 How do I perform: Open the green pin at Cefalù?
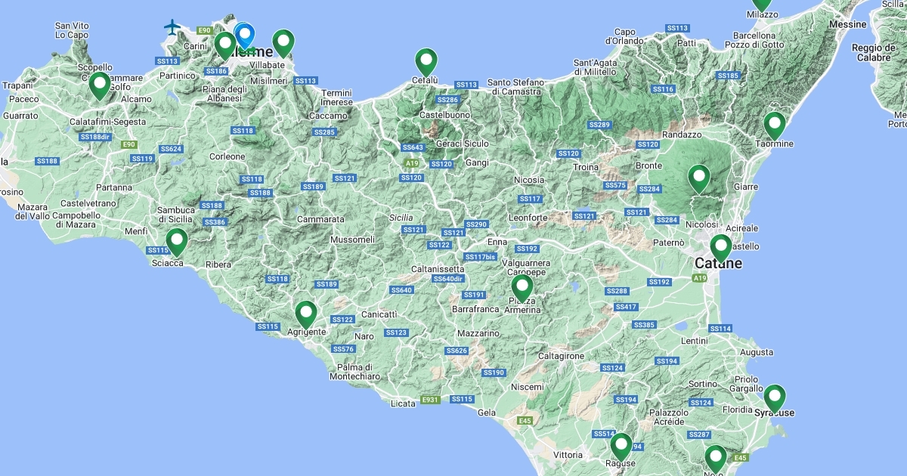pyautogui.click(x=426, y=60)
